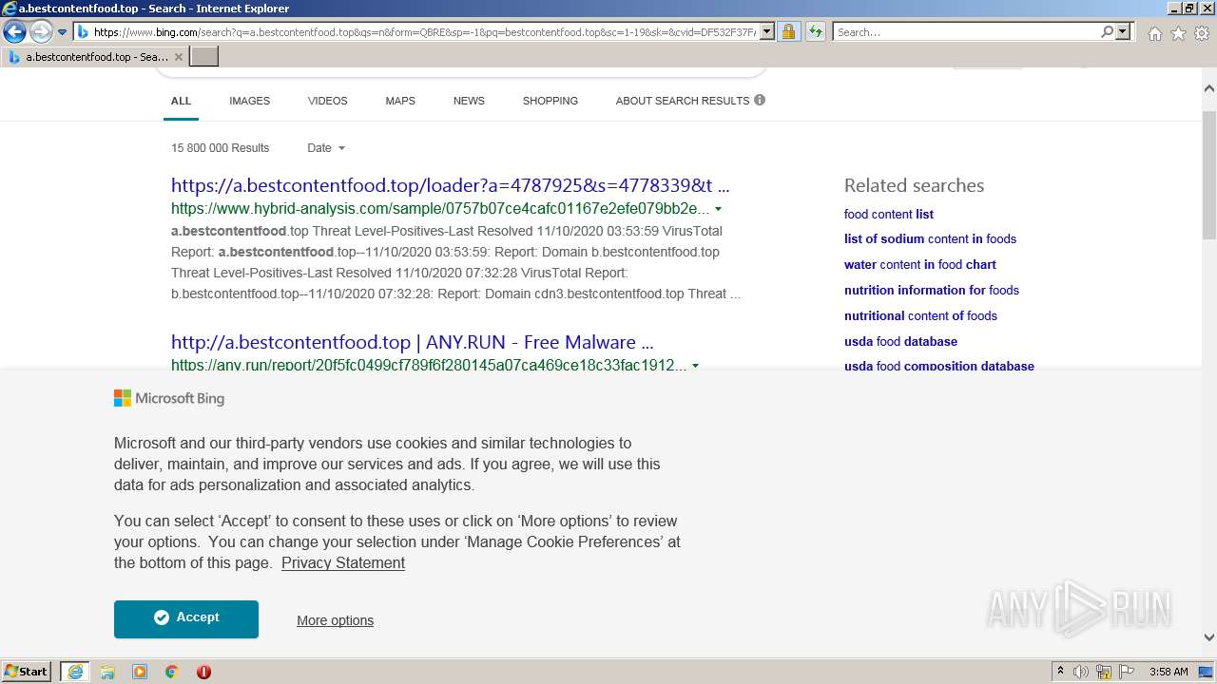Open the Windows Start menu
Viewport: 1217px width, 684px height.
[27, 672]
